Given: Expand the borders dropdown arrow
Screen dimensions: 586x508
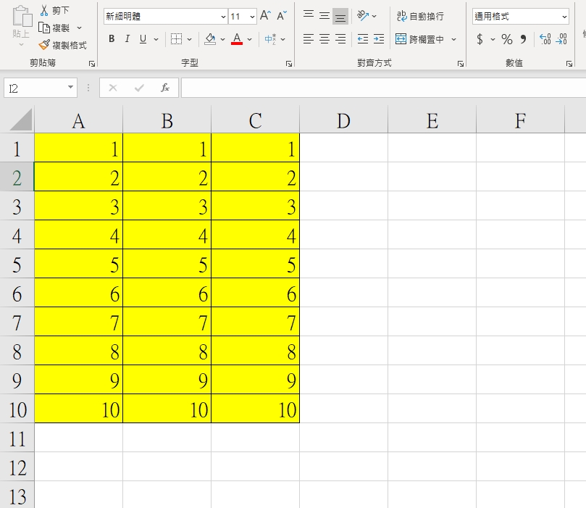Looking at the screenshot, I should click(190, 39).
